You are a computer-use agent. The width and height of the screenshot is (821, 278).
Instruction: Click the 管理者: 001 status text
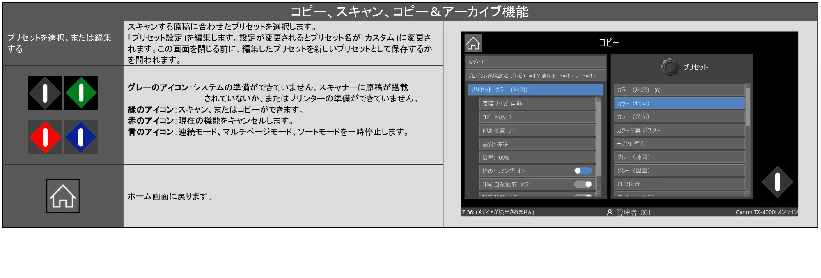pos(633,212)
